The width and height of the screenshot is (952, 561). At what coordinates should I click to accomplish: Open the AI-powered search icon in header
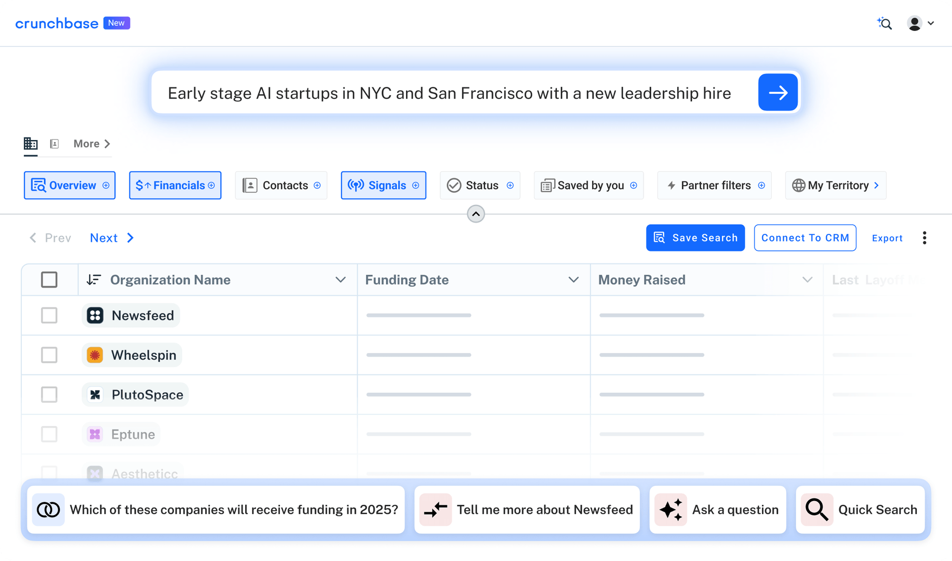[884, 23]
